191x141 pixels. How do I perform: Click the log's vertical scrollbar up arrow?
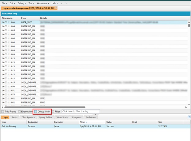pyautogui.click(x=189, y=22)
